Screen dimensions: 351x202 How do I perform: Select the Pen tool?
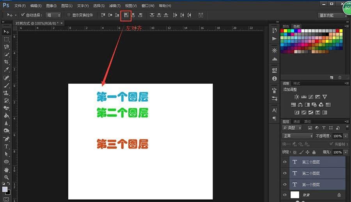coord(7,139)
